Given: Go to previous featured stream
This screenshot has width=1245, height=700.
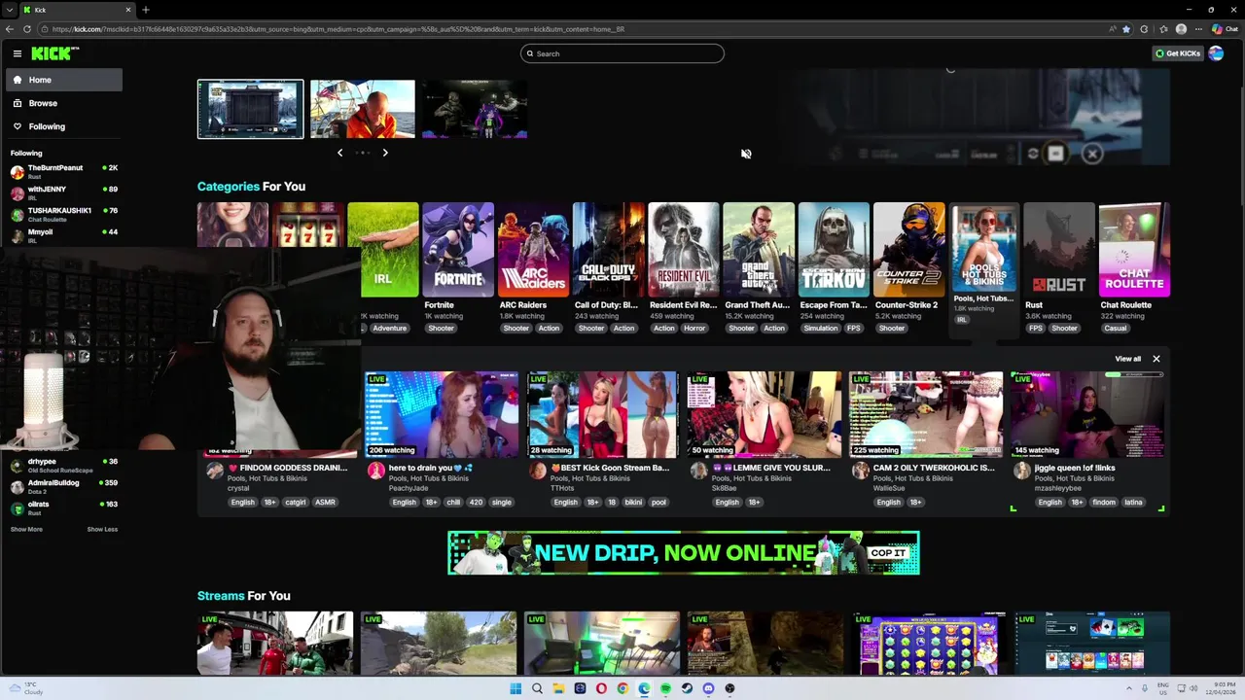Looking at the screenshot, I should (339, 153).
